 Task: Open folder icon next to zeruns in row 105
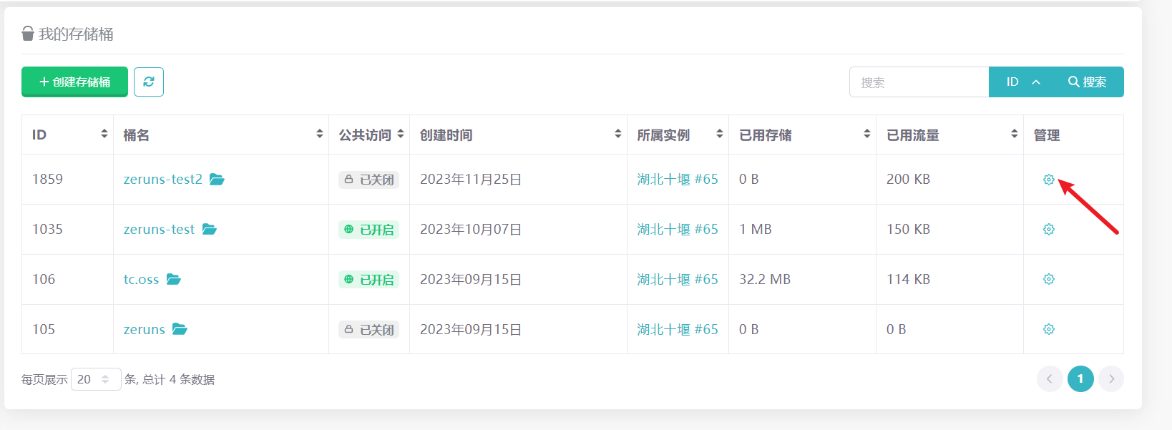click(x=180, y=329)
